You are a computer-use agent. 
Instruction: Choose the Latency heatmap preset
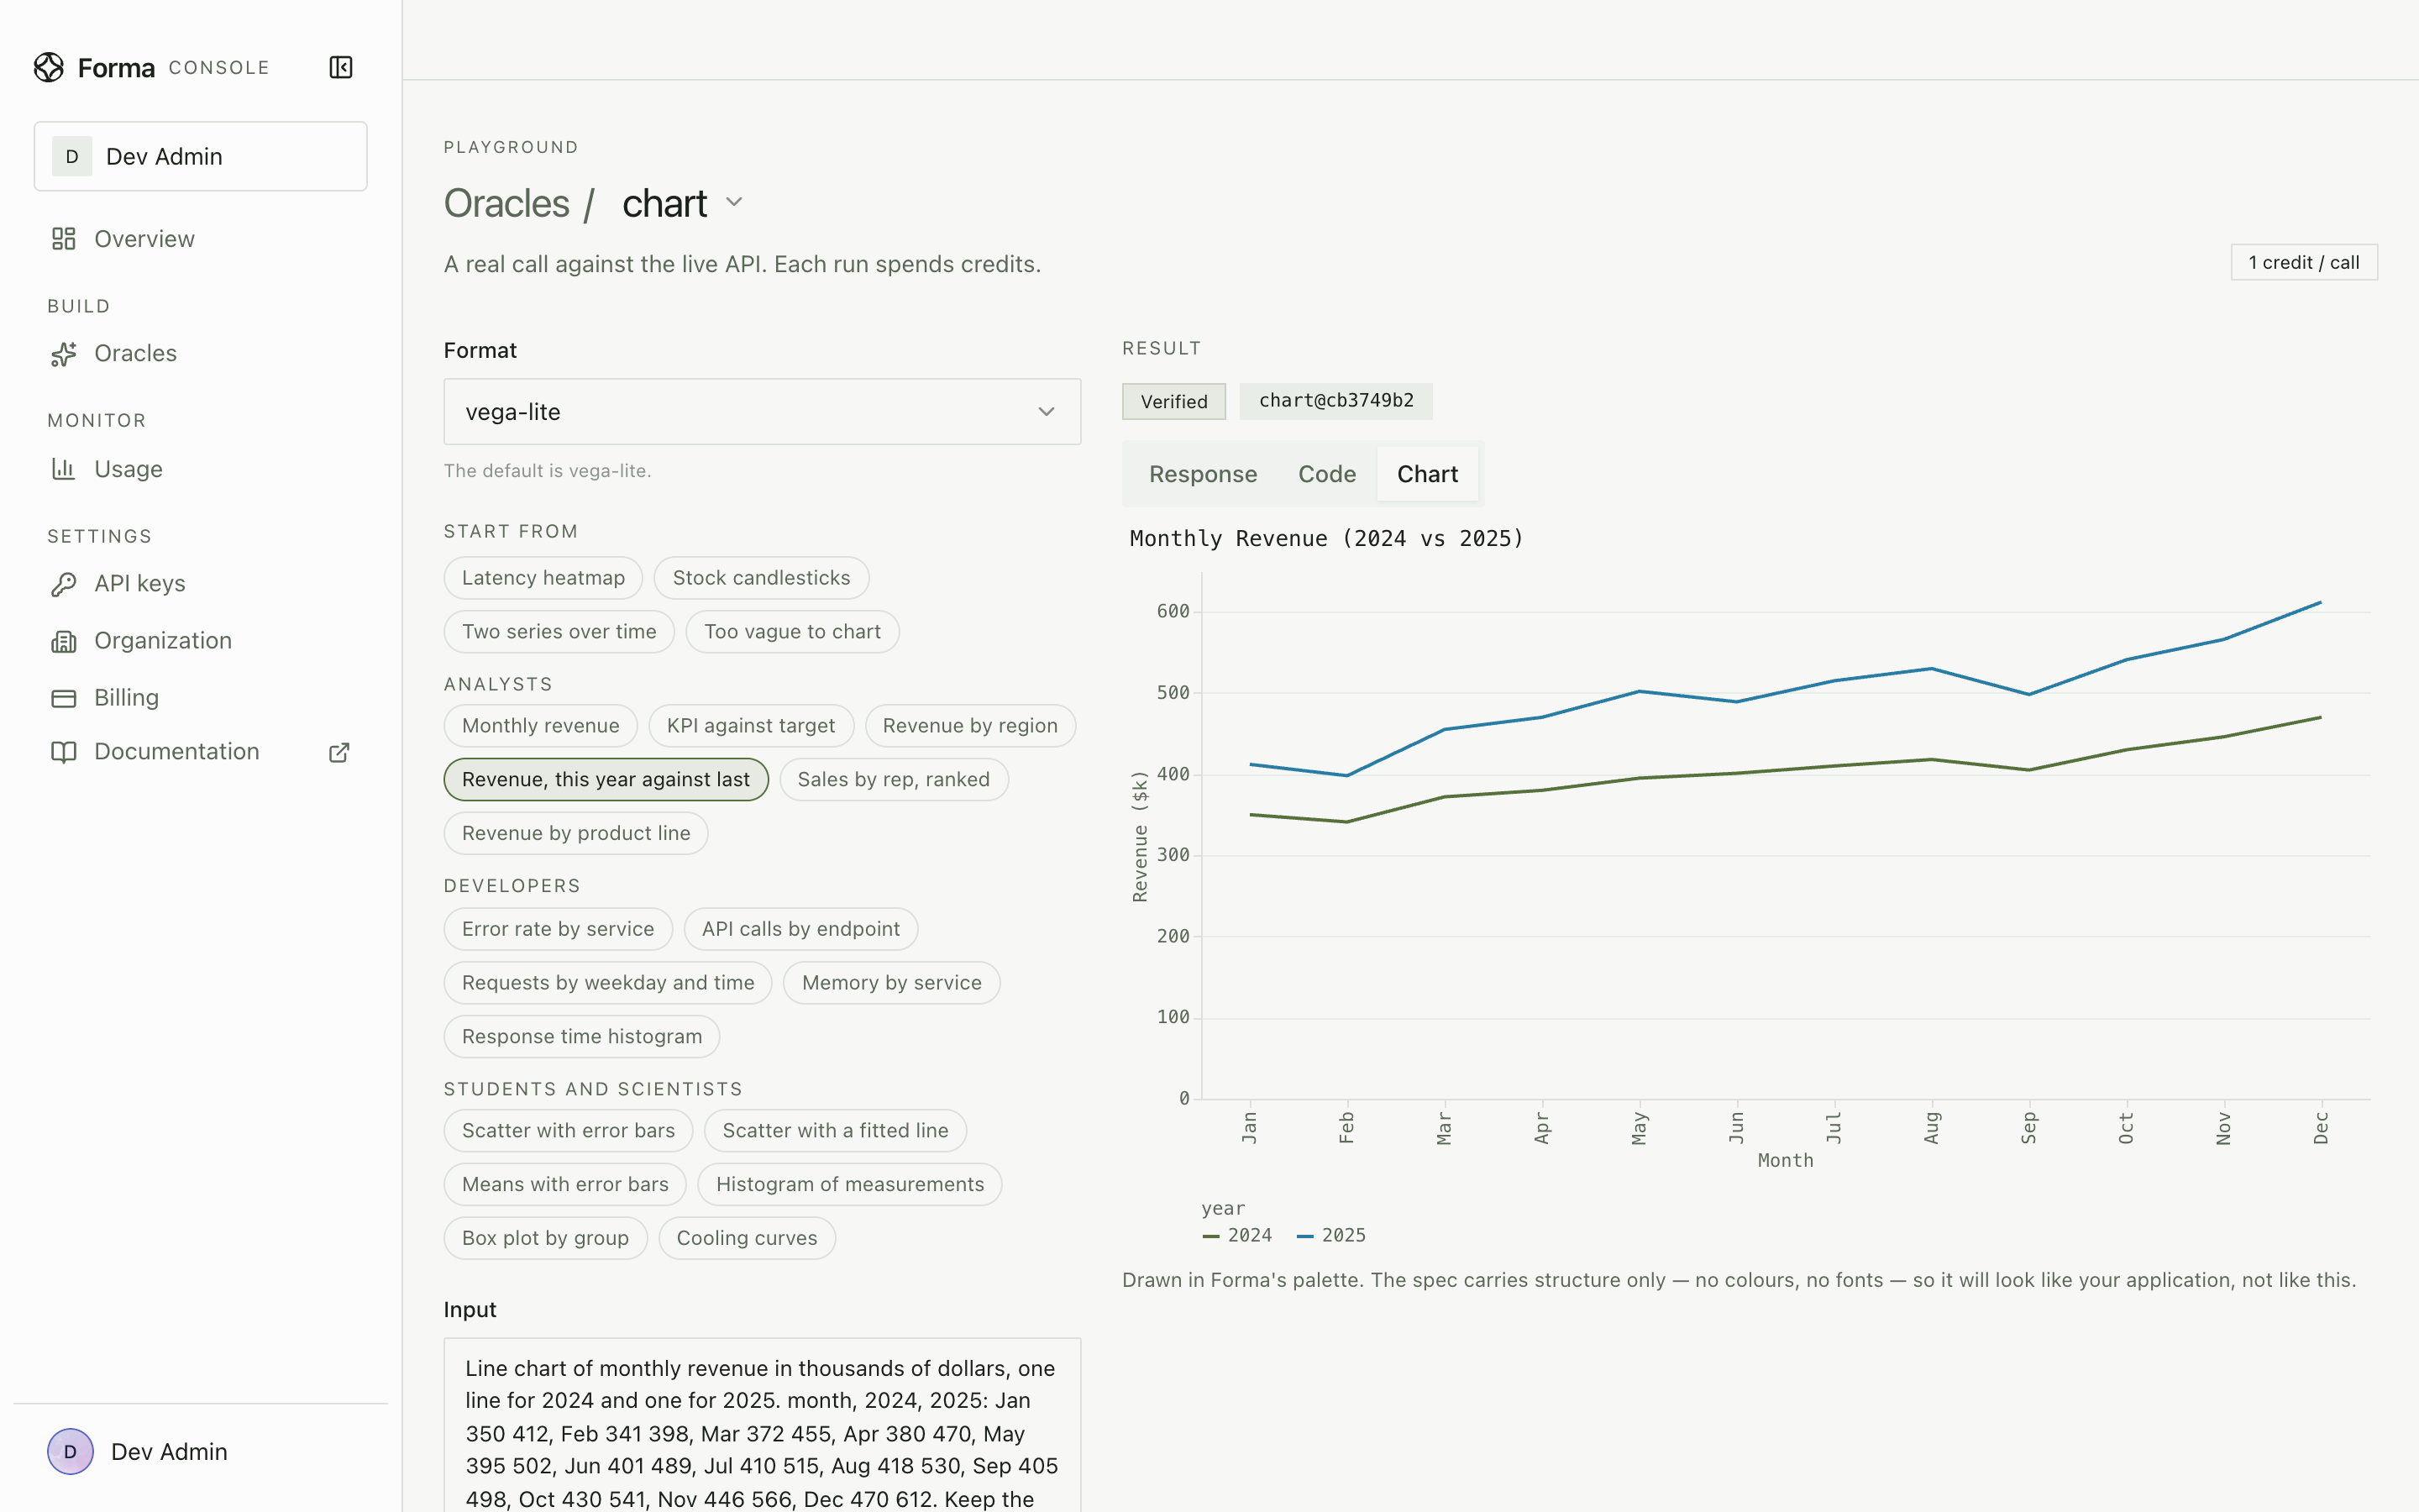(x=543, y=578)
